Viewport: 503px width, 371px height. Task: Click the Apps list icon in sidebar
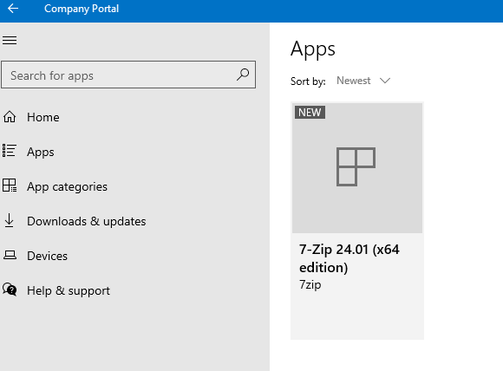coord(10,151)
